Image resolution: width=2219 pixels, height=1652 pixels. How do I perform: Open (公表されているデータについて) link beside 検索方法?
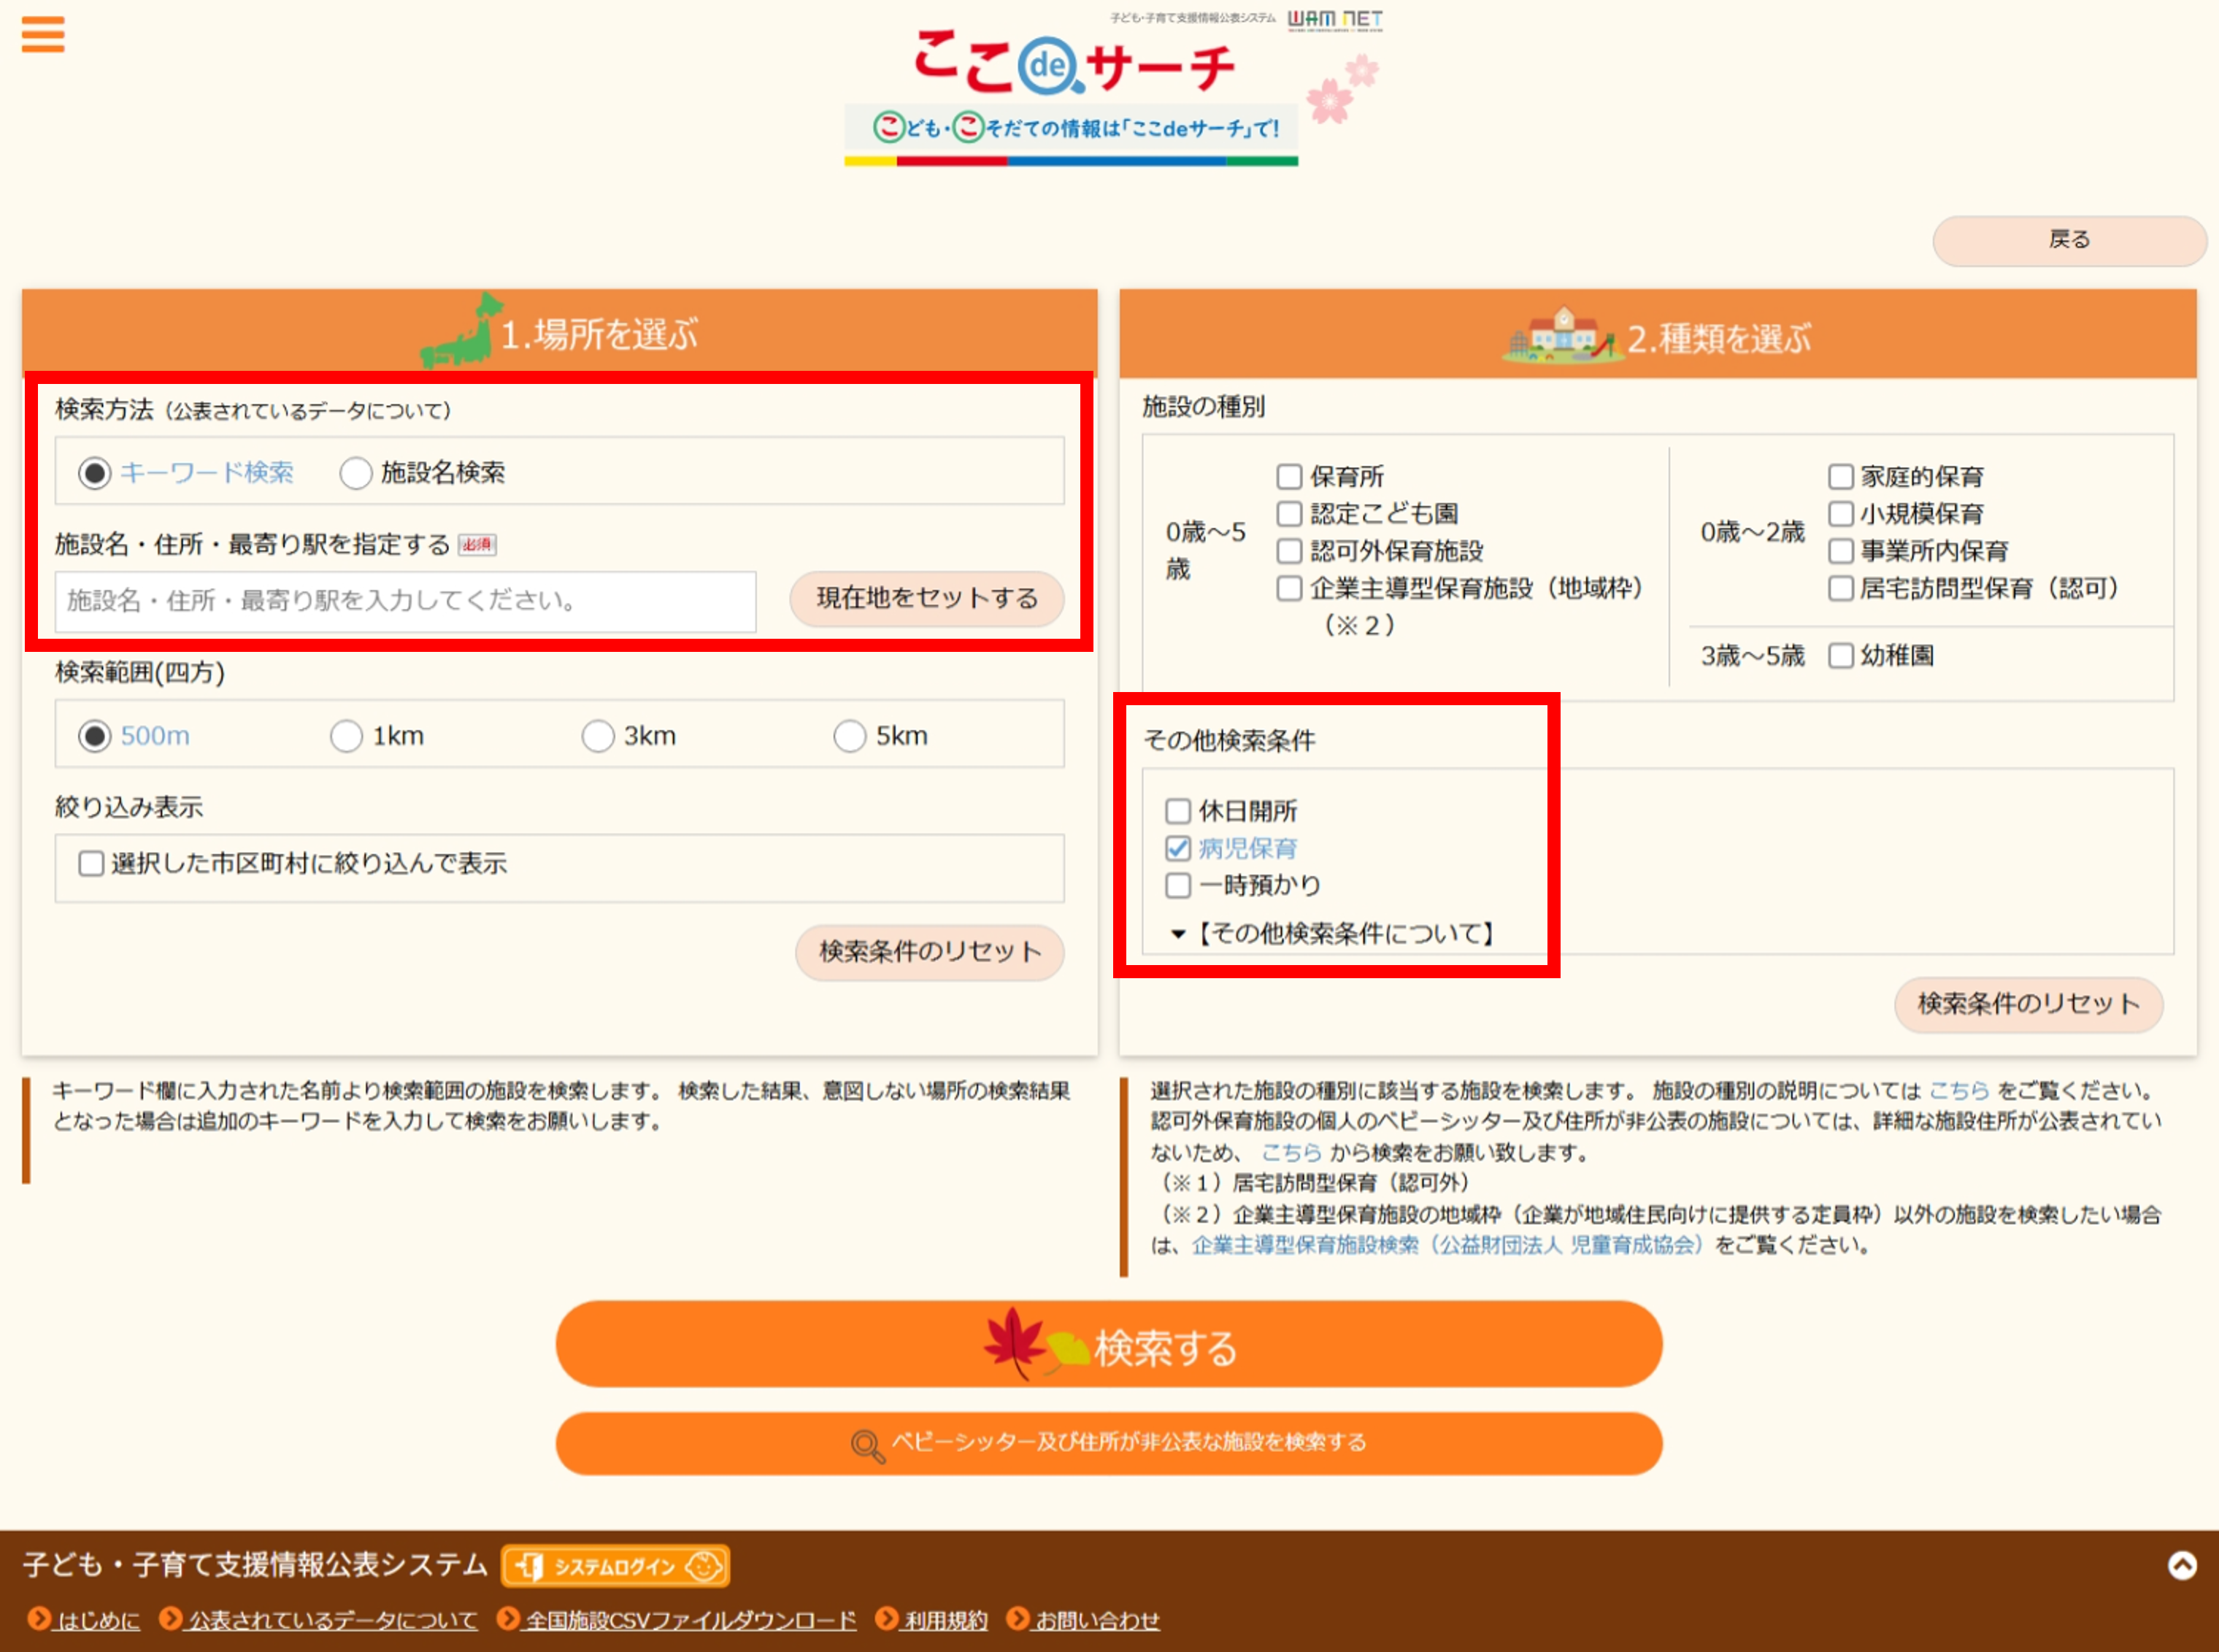(x=307, y=411)
